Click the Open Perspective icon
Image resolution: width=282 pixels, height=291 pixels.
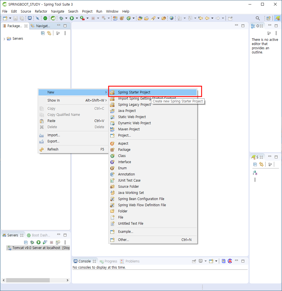point(269,18)
